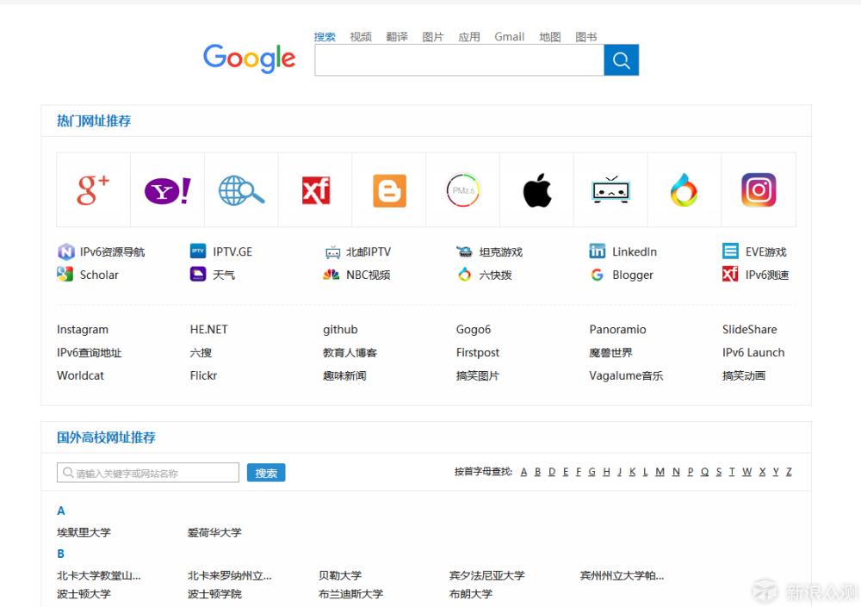Switch to the 图片 tab
The height and width of the screenshot is (607, 861).
433,37
